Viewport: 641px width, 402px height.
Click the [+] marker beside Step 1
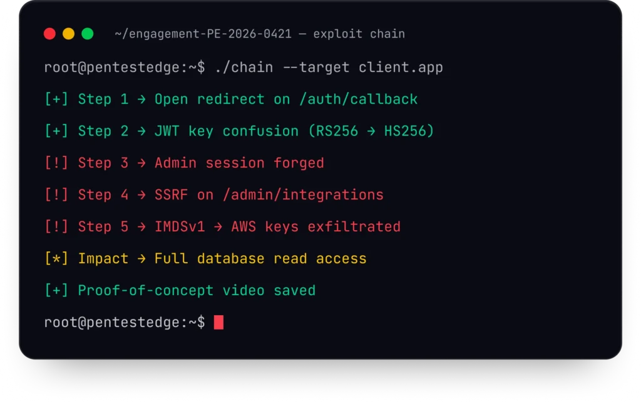(56, 99)
